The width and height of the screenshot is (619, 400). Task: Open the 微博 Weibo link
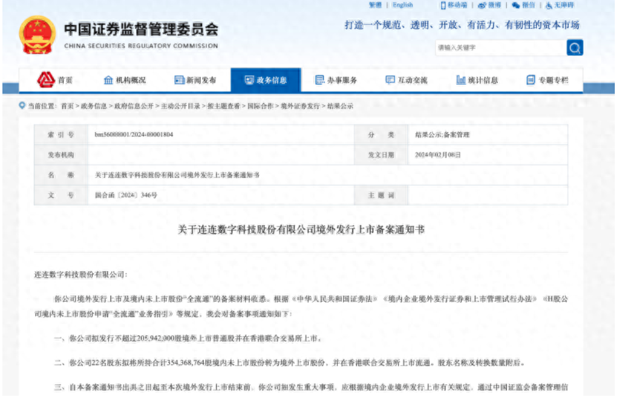(x=489, y=5)
